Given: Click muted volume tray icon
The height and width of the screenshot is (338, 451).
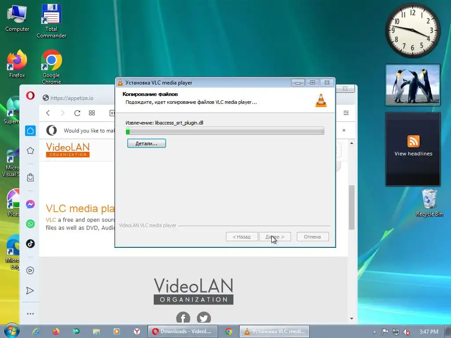Looking at the screenshot, I should (x=407, y=332).
